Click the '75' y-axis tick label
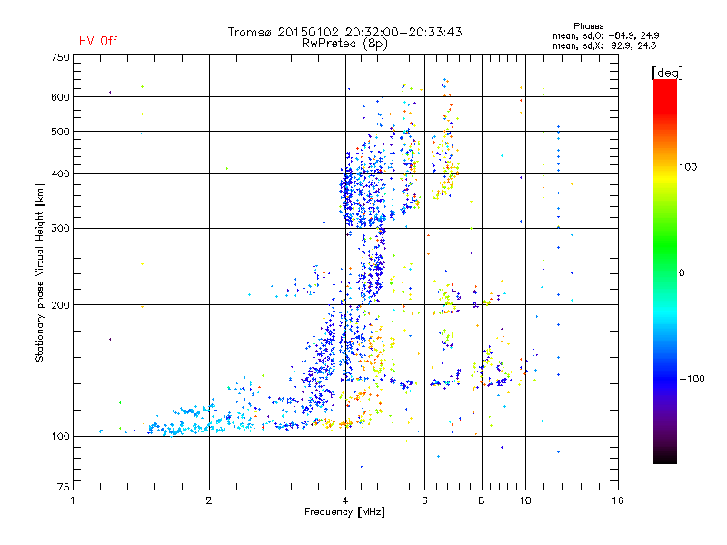The image size is (727, 545). (x=64, y=487)
